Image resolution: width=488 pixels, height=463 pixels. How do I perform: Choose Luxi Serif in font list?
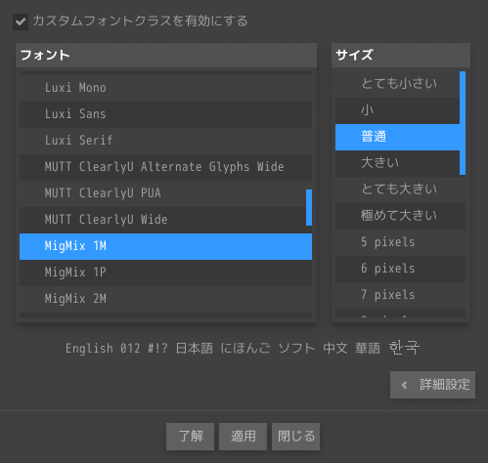click(x=165, y=141)
